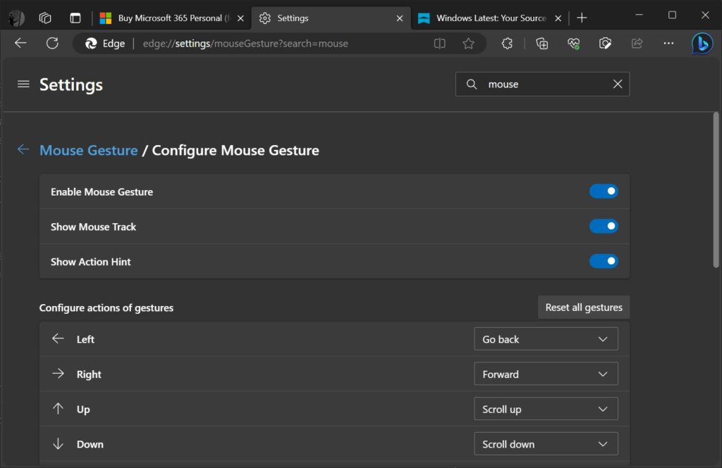Open the Split screen icon
The height and width of the screenshot is (468, 722).
[x=439, y=43]
